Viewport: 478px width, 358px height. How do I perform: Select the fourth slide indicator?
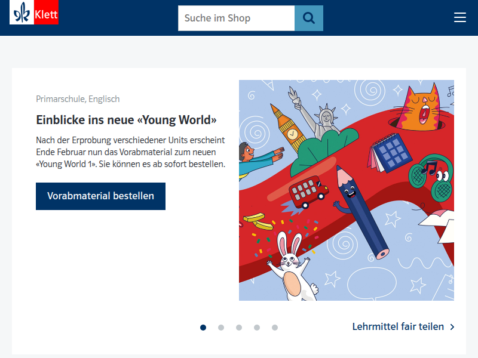[x=257, y=327]
